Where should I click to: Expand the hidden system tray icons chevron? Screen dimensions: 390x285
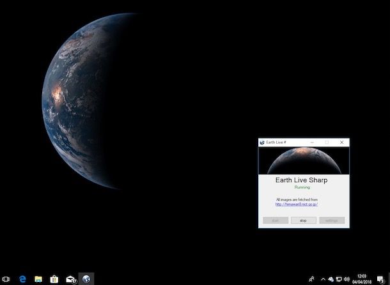click(322, 279)
